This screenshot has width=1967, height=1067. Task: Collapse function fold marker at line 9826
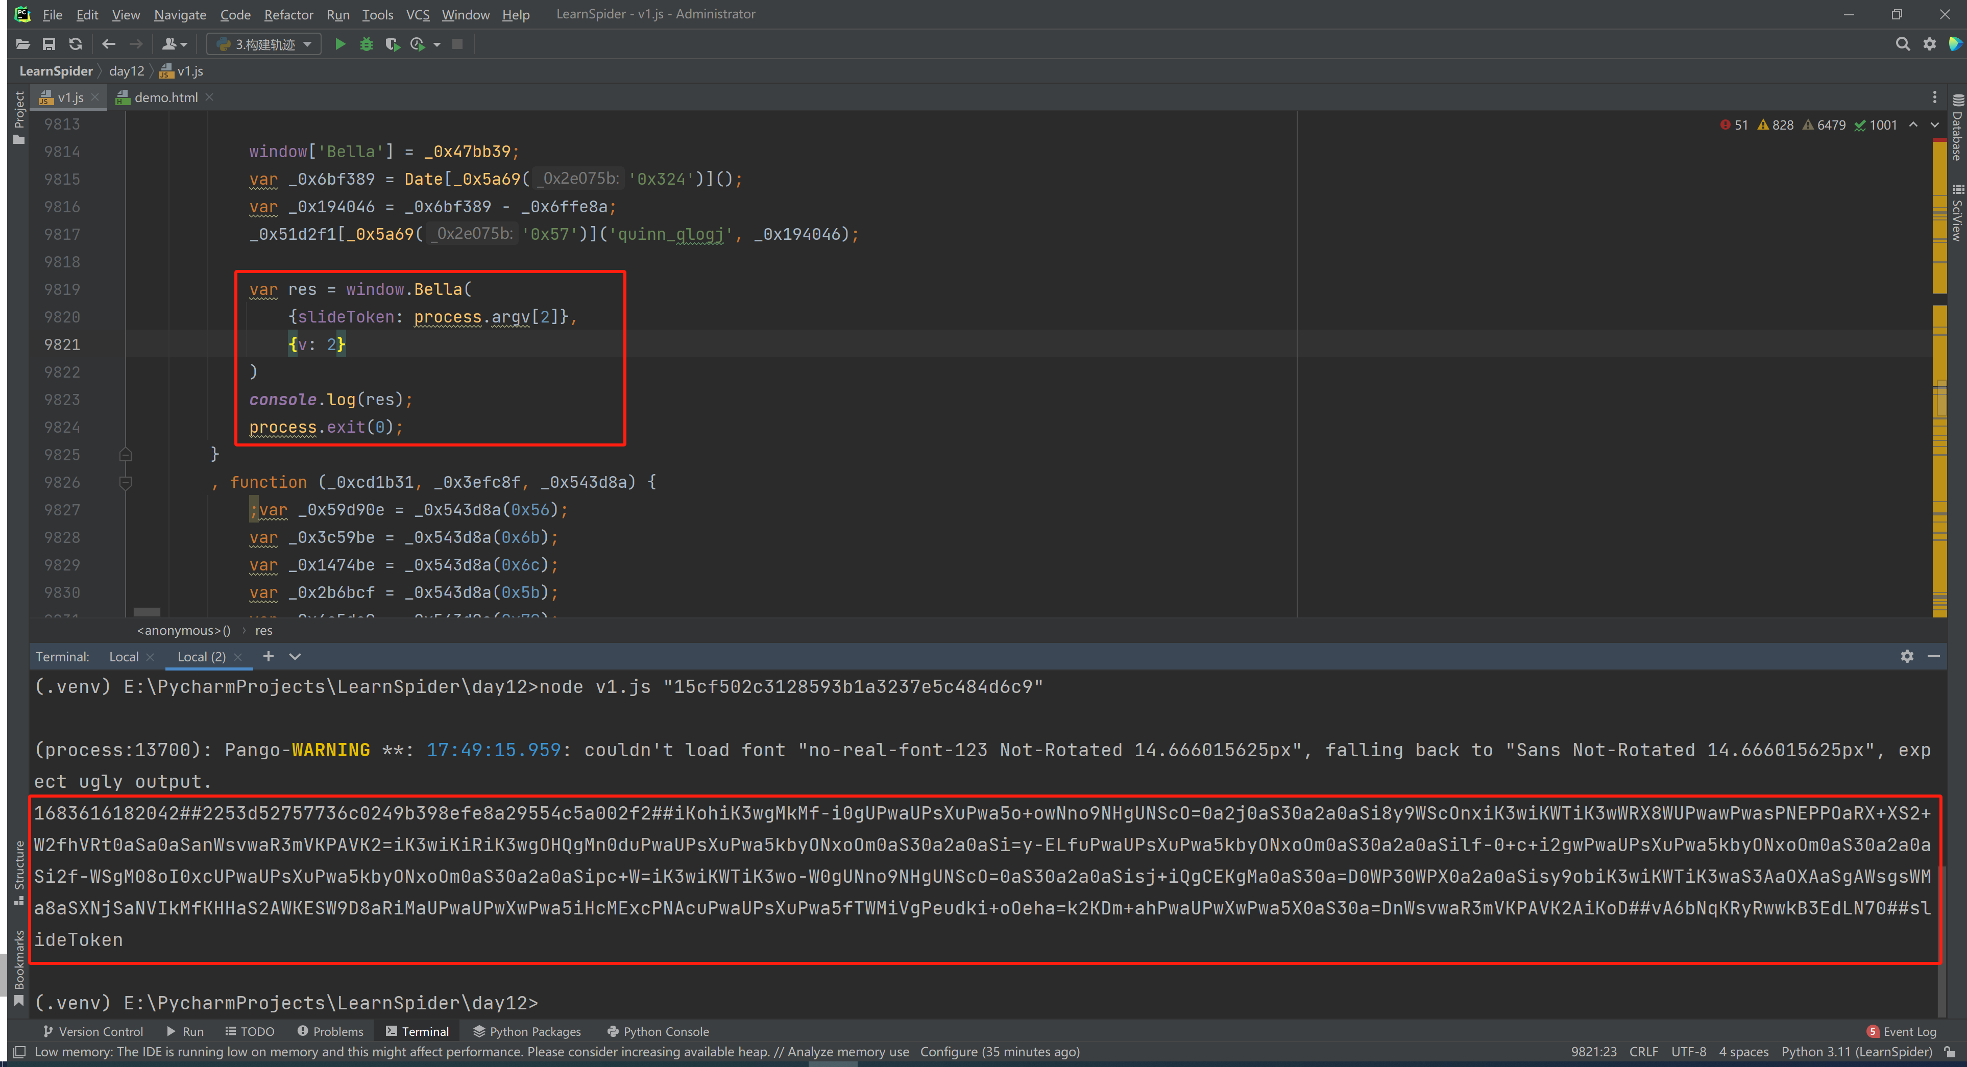pos(126,482)
